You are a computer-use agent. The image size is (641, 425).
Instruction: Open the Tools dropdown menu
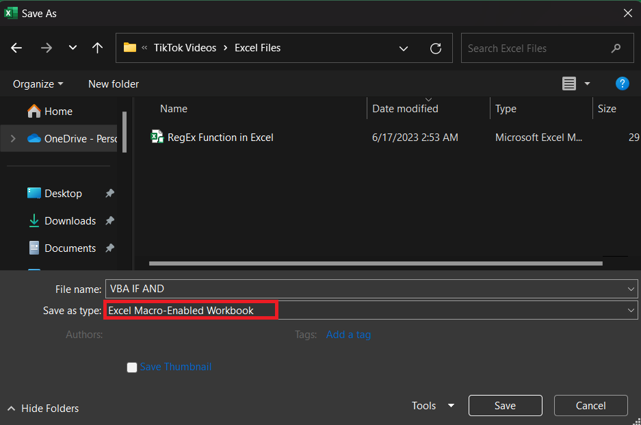click(433, 405)
